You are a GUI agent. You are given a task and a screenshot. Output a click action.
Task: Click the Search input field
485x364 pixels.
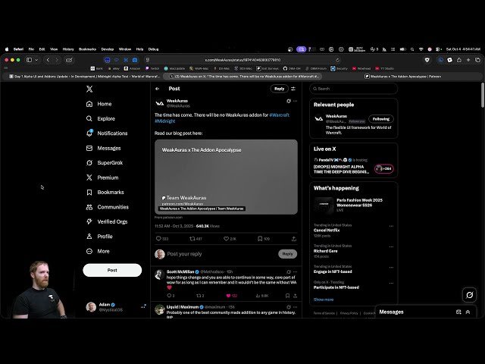click(354, 89)
